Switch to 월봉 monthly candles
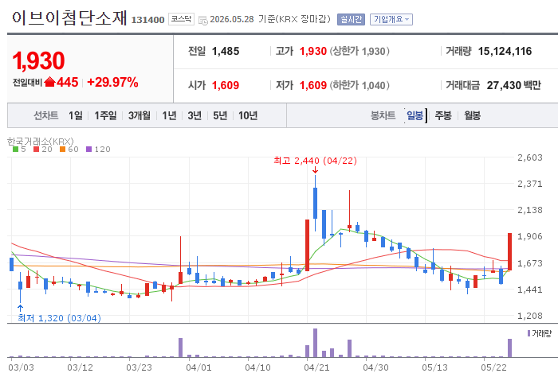Viewport: 558px width, 377px height. tap(472, 115)
